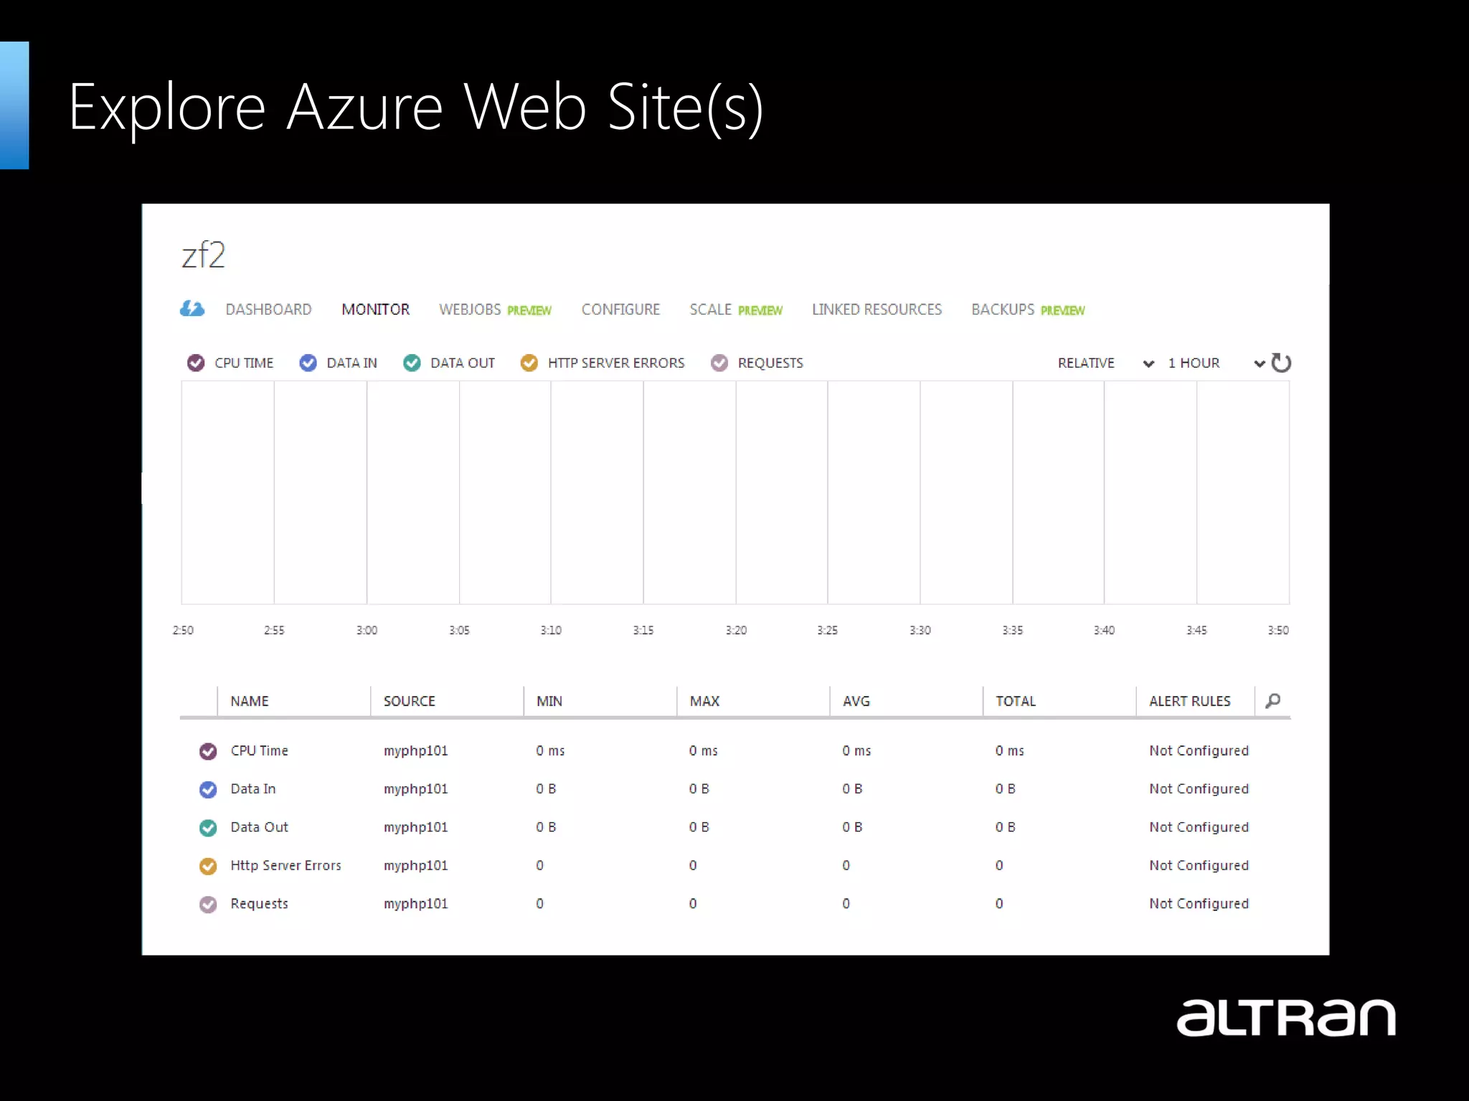Open the metrics search magnifier icon
Screen dimensions: 1469x1101
pyautogui.click(x=1273, y=700)
